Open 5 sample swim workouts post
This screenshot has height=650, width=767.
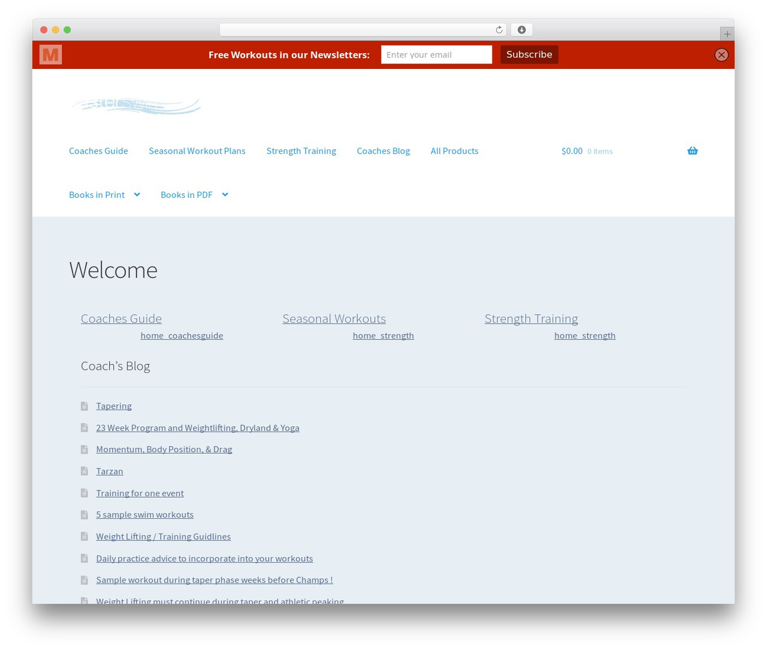pyautogui.click(x=145, y=514)
